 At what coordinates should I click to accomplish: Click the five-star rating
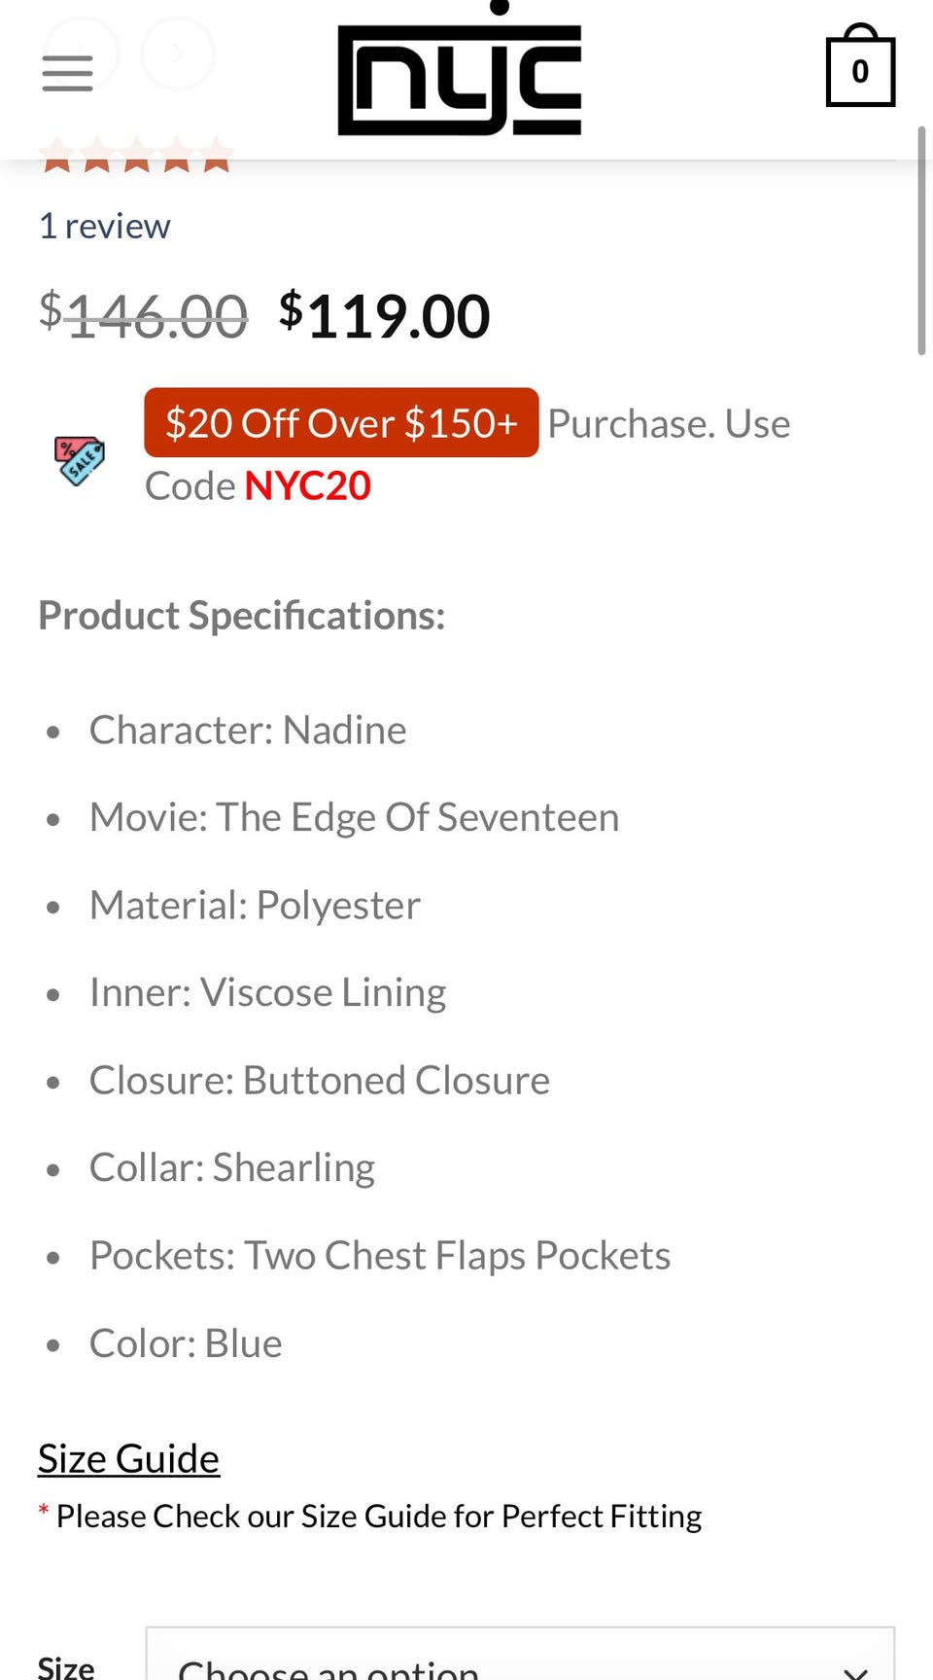coord(136,158)
